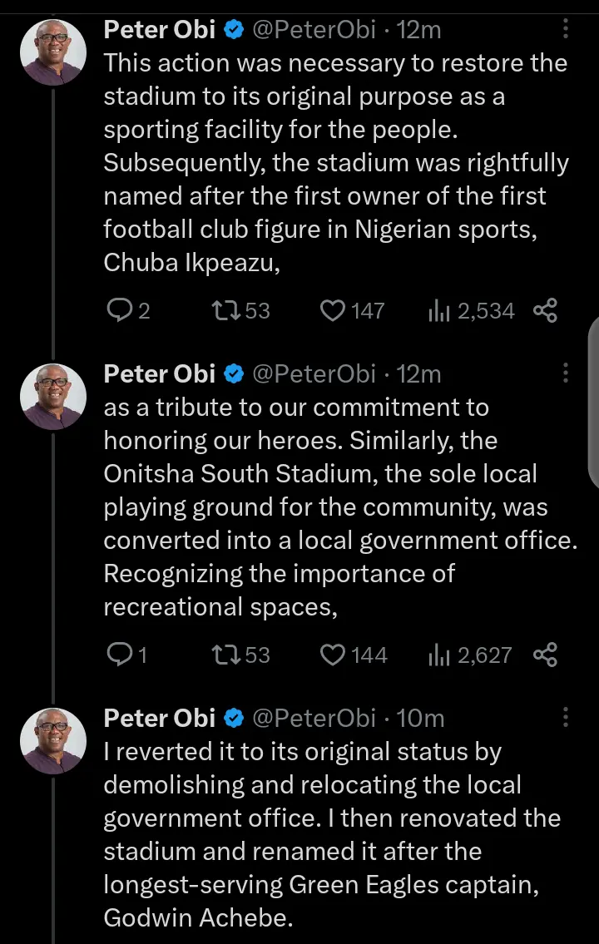This screenshot has height=944, width=599.
Task: Share the tweet with 2,627 views
Action: click(x=544, y=655)
